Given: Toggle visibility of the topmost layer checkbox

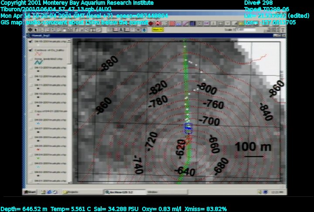Looking at the screenshot, I should pos(30,42).
